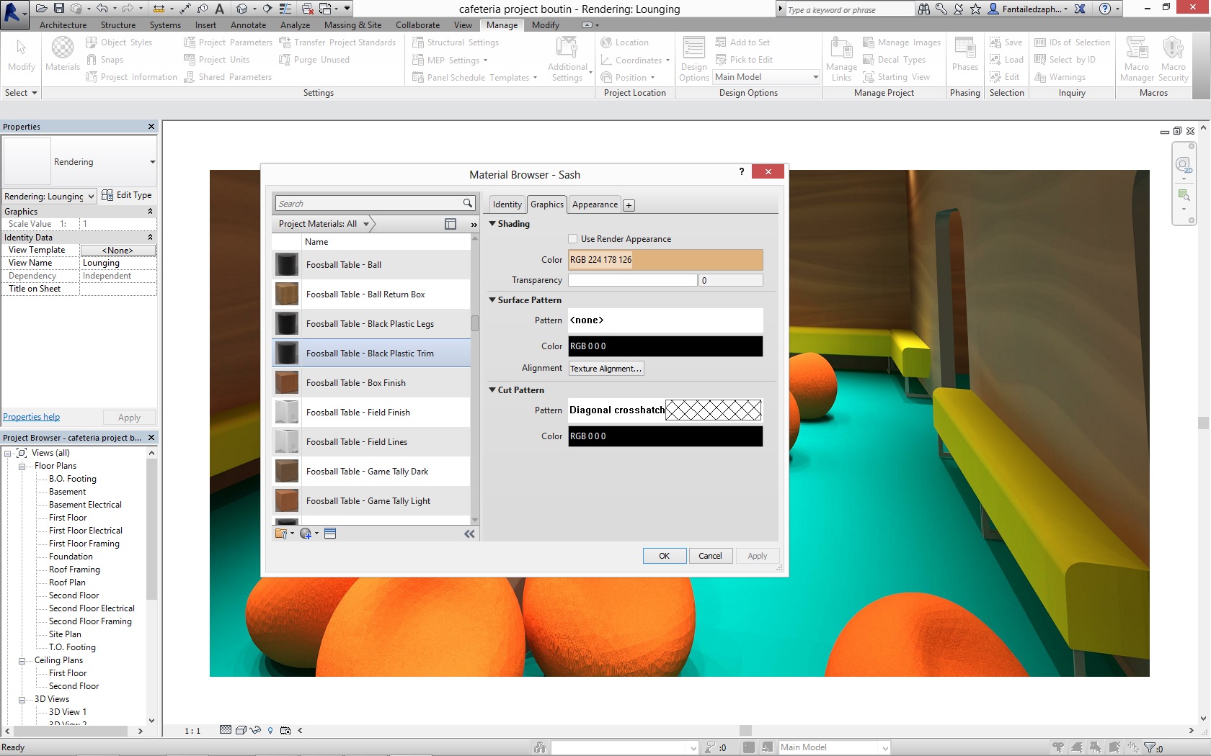
Task: Open the Select dropdown under Modify
Action: point(21,93)
